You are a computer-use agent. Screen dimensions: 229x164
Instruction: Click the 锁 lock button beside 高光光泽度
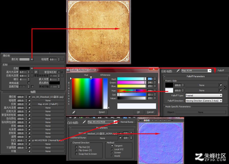pyautogui.click(x=36, y=72)
